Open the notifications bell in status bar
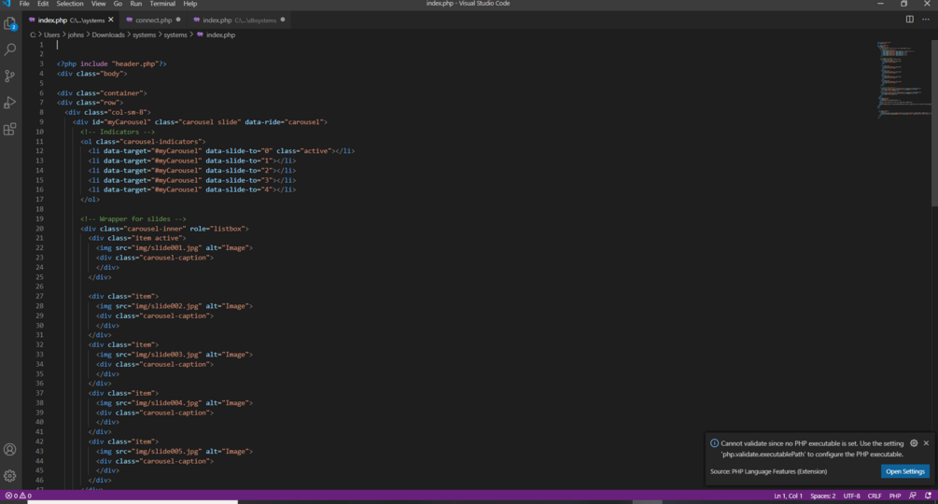This screenshot has width=938, height=504. tap(928, 496)
